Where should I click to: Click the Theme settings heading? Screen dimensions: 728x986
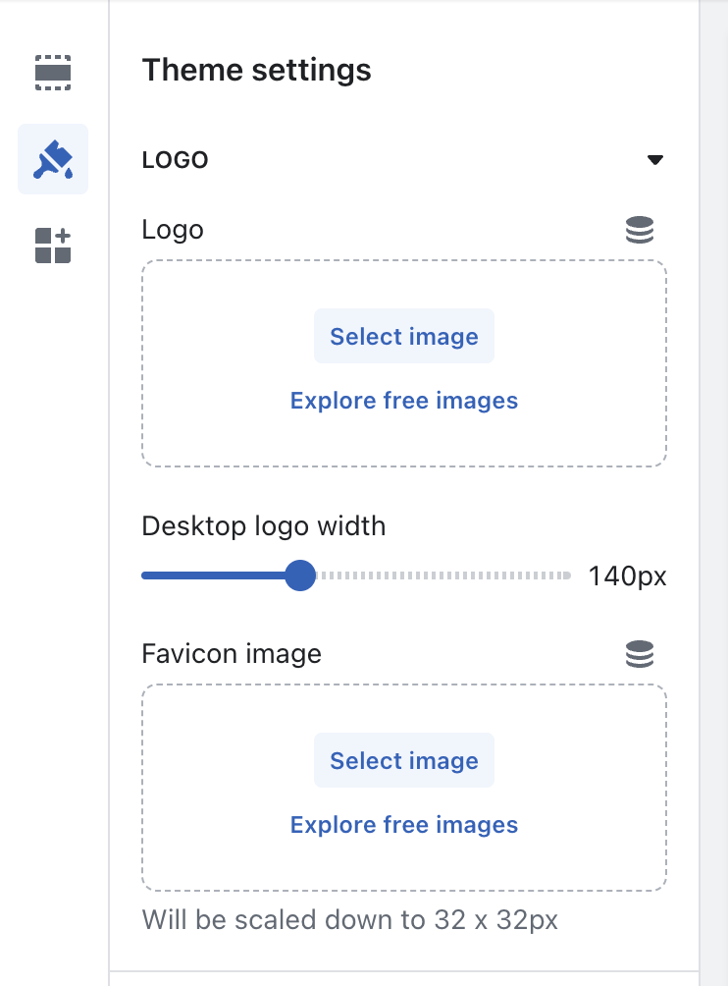(257, 71)
